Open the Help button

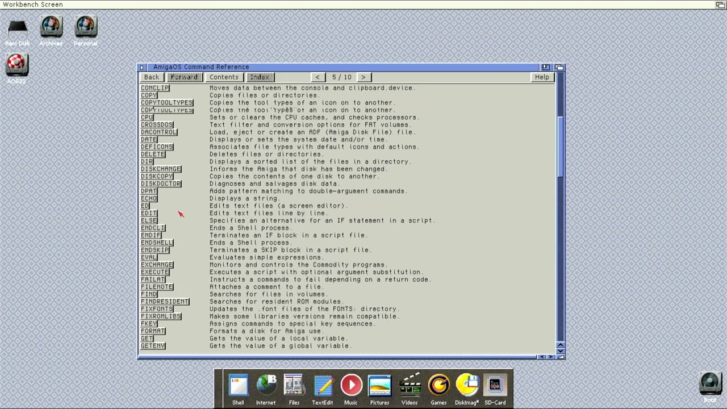(x=542, y=77)
